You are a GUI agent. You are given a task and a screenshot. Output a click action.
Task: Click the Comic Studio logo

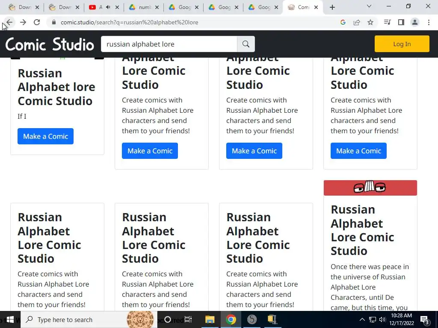pyautogui.click(x=50, y=44)
